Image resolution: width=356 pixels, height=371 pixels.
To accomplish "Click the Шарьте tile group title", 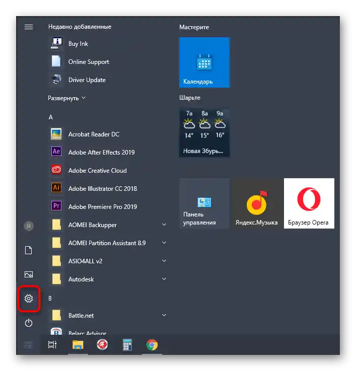I will (190, 98).
